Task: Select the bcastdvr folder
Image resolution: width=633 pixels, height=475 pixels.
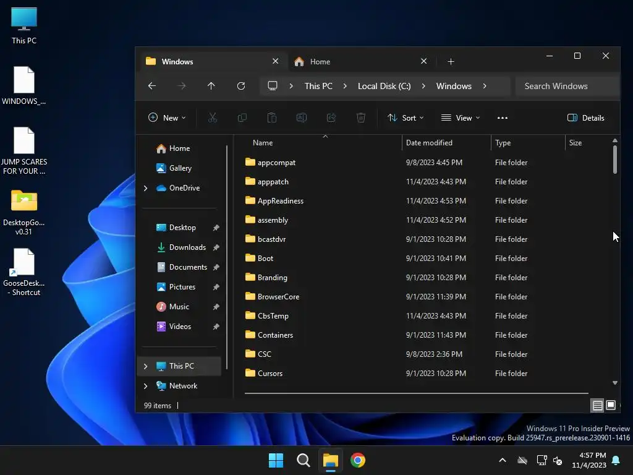Action: click(271, 239)
